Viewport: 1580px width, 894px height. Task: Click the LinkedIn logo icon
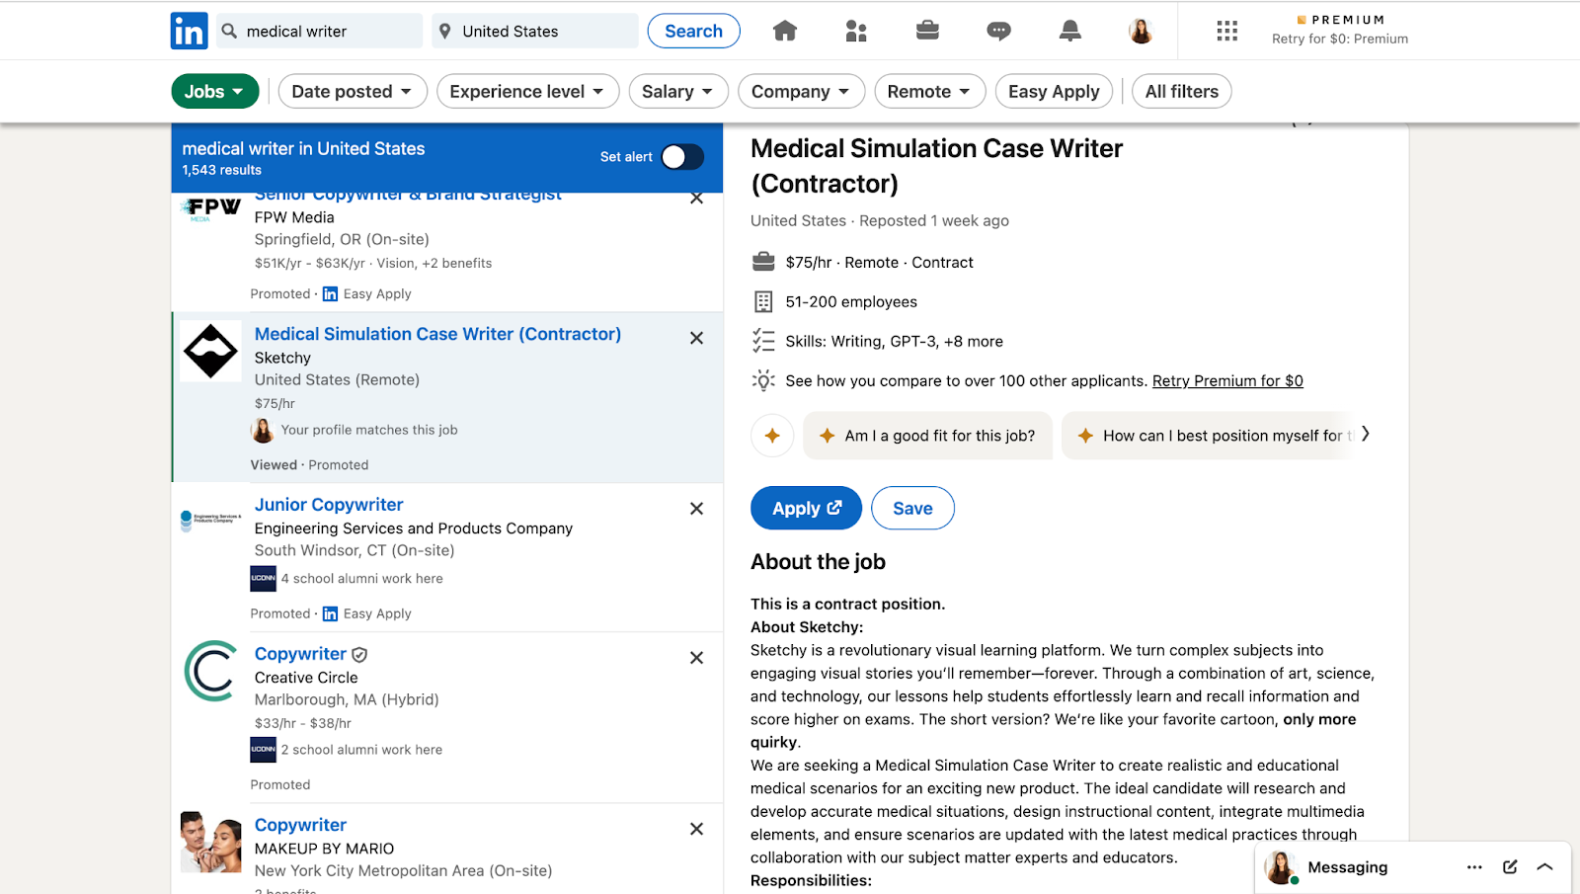(189, 31)
